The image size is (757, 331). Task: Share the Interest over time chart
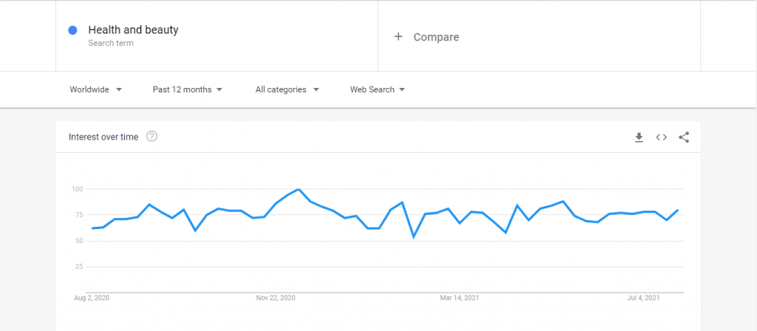click(x=684, y=137)
